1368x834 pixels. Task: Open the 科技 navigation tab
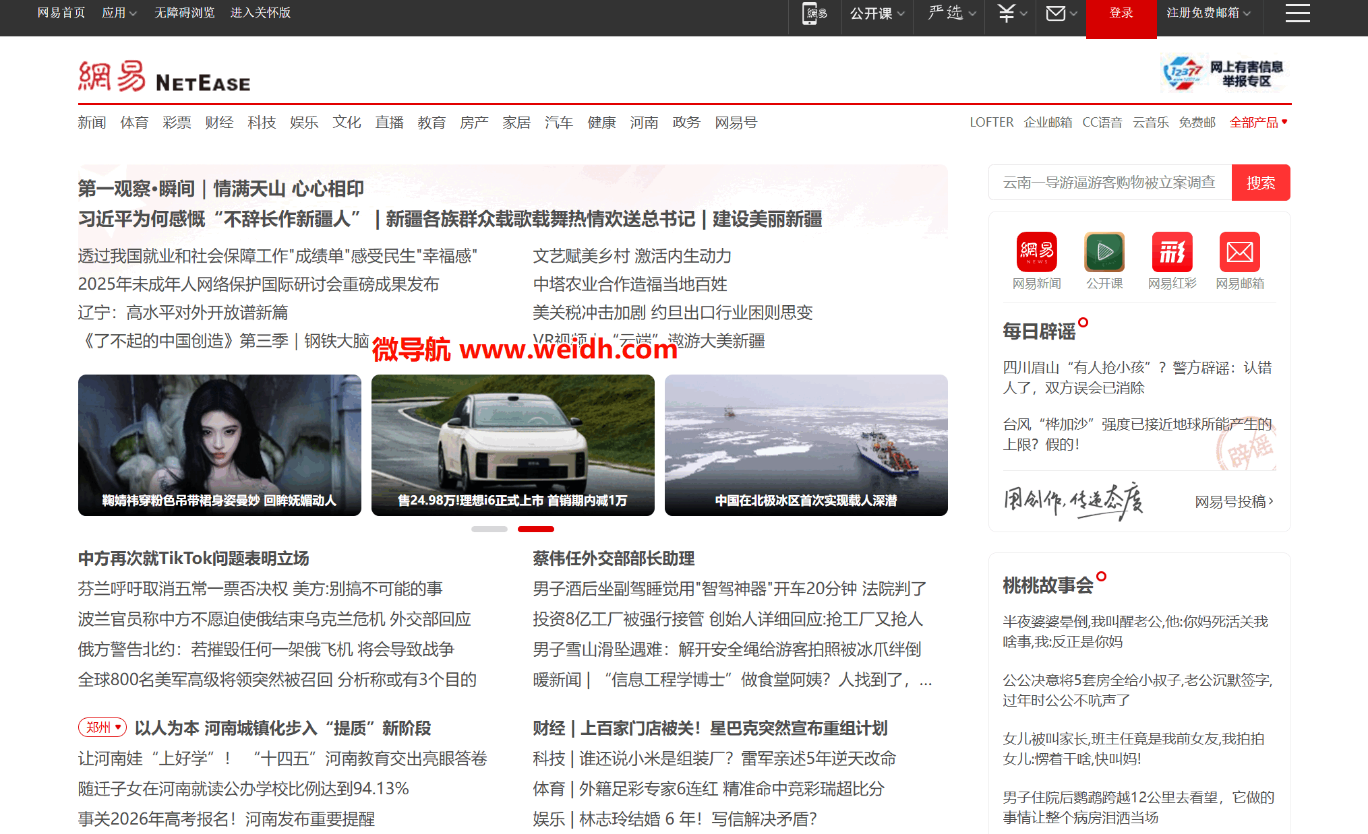pos(262,123)
